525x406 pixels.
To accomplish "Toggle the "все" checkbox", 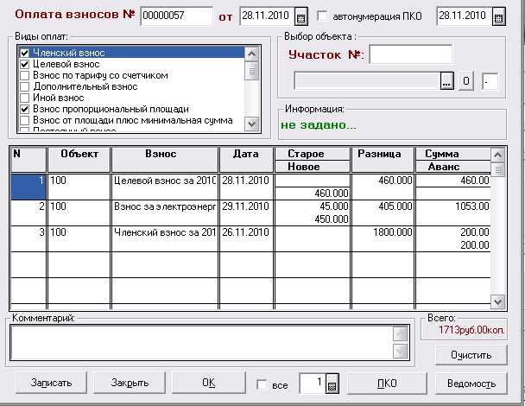I will click(x=262, y=384).
